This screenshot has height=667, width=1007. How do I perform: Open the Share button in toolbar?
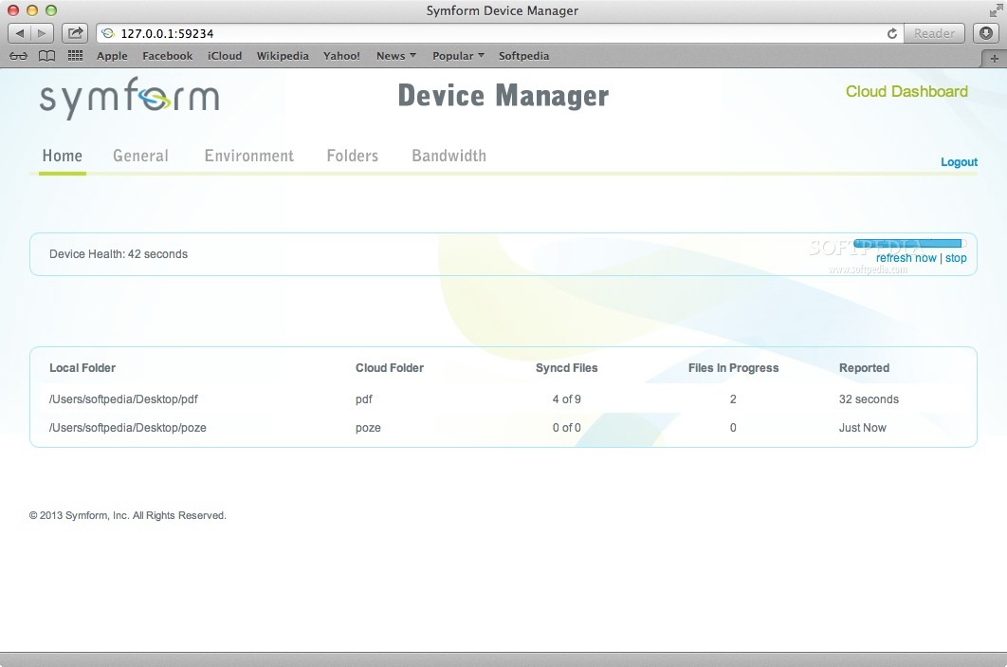pos(75,33)
